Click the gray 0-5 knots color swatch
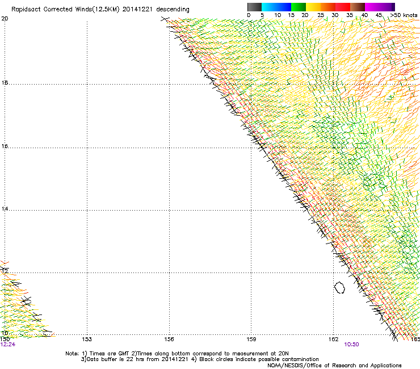This screenshot has width=420, height=369. tap(254, 7)
